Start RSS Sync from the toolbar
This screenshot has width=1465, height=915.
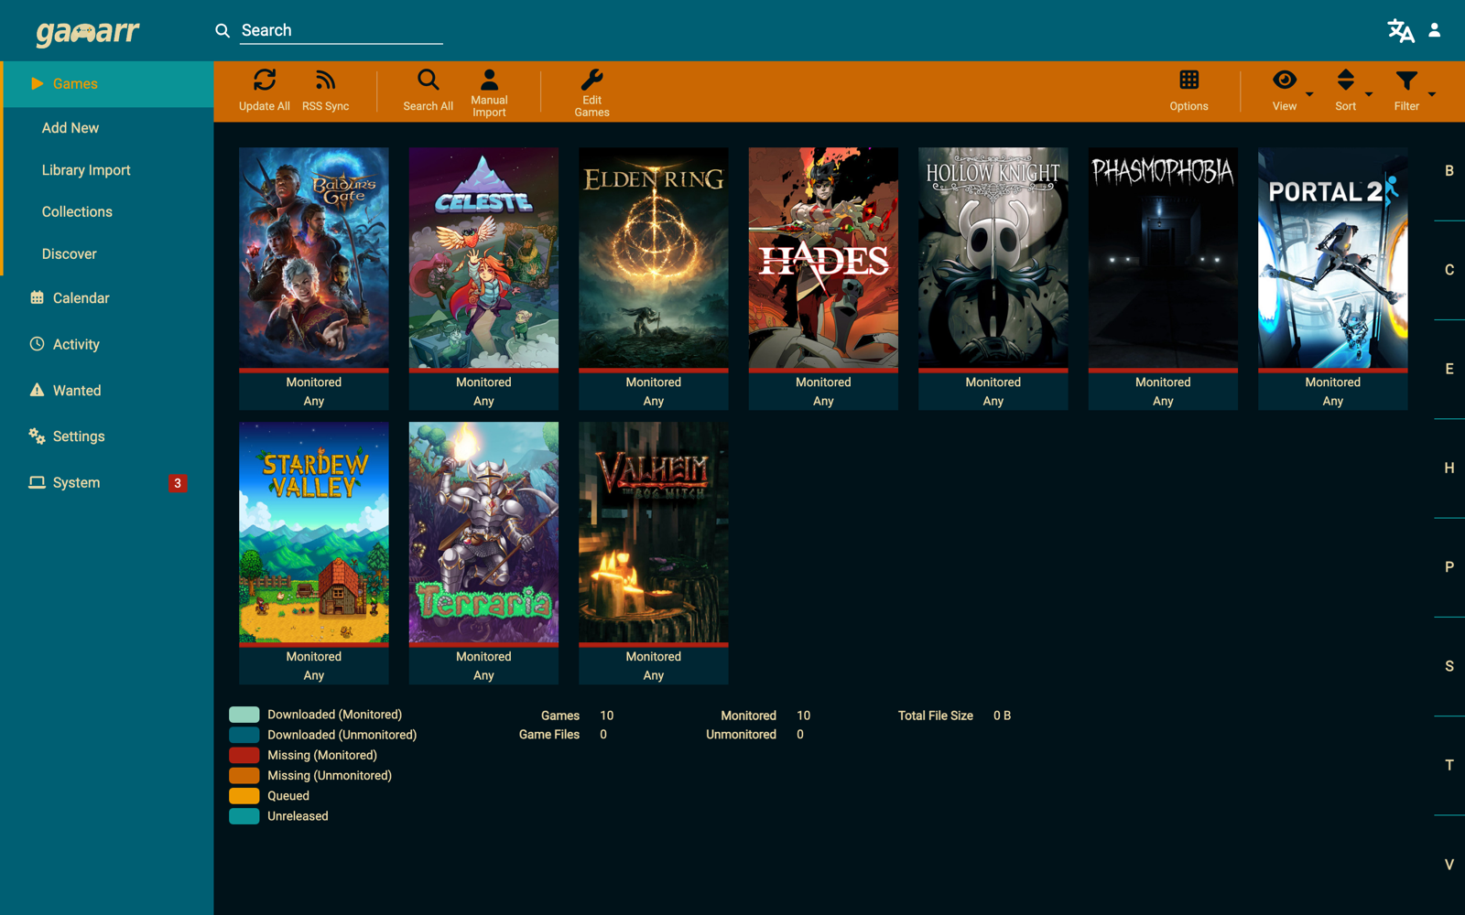(x=325, y=91)
